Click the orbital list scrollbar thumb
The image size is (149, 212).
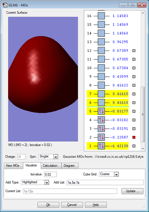click(143, 114)
